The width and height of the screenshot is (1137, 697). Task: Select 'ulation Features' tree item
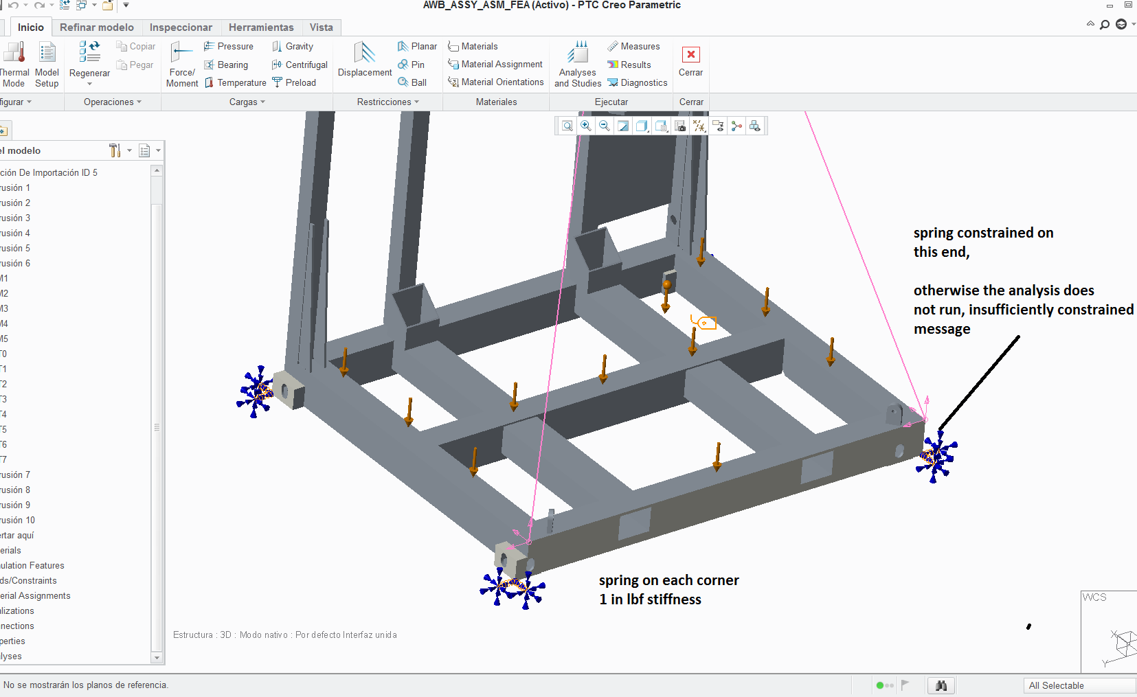(x=32, y=565)
